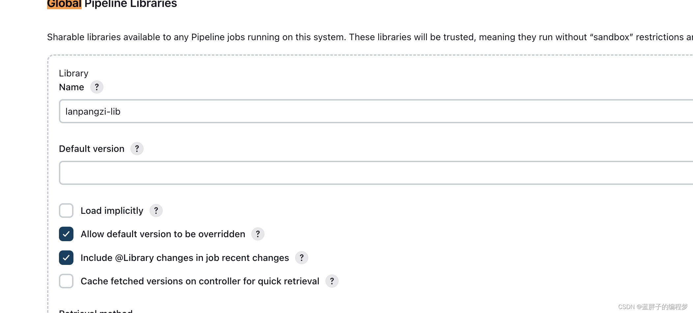This screenshot has height=313, width=693.
Task: Click "Include @Library changes in job recent changes" text
Action: (184, 258)
